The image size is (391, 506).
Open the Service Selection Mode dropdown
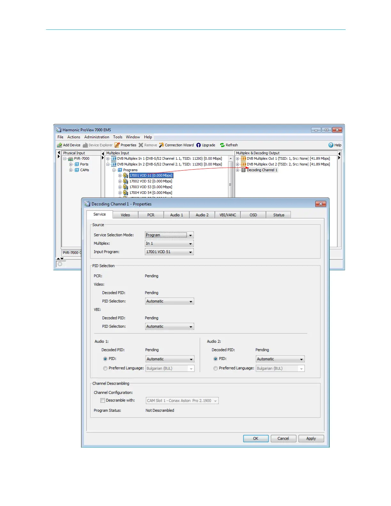169,235
